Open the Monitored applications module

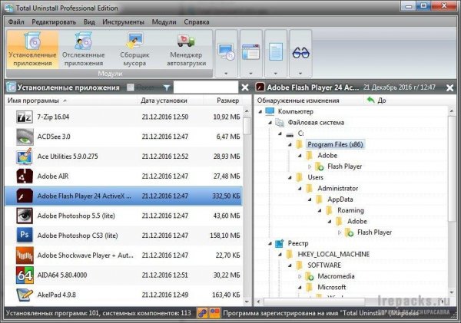[x=83, y=50]
